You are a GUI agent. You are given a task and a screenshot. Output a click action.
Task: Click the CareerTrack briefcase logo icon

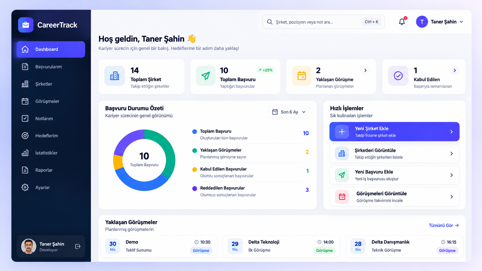26,25
